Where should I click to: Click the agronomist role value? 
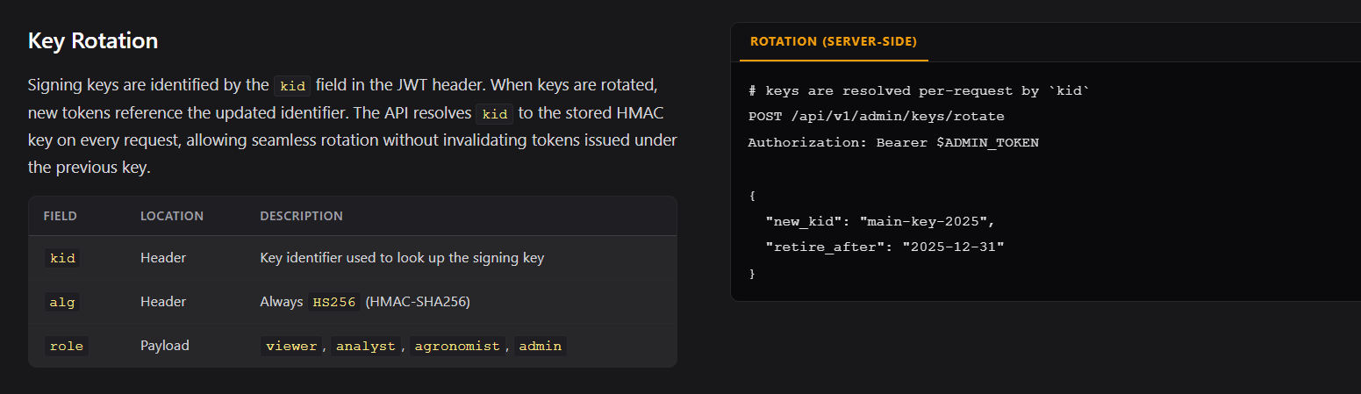pos(455,346)
